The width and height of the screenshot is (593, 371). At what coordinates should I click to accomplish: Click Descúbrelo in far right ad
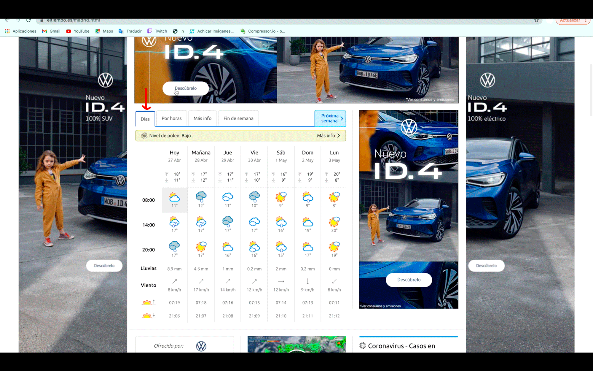[486, 266]
